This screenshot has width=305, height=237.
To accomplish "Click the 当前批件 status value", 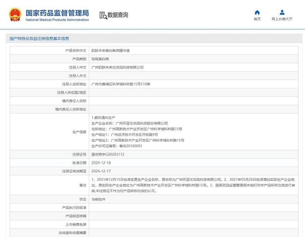I will 98,199.
